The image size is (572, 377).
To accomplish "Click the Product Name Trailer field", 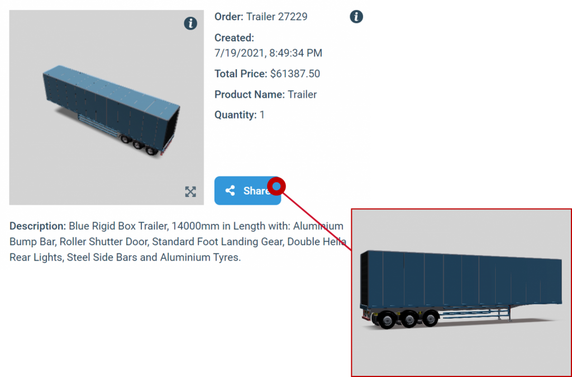I will click(x=265, y=95).
